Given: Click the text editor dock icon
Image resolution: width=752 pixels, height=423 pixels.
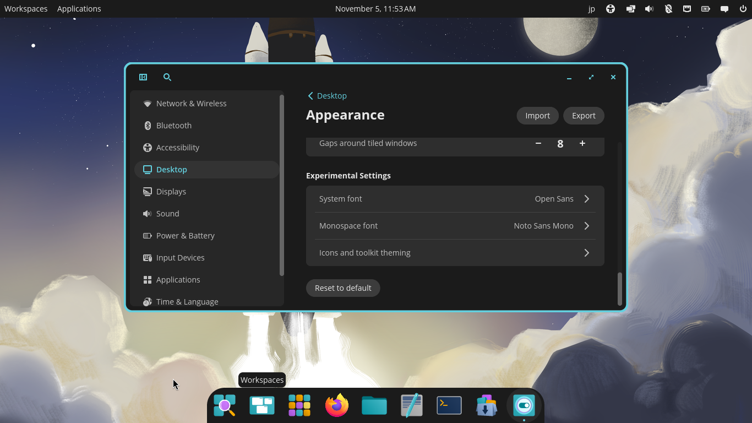Looking at the screenshot, I should click(412, 406).
